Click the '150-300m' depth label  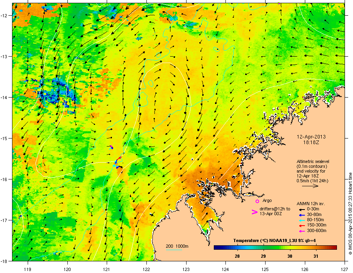[x=316, y=225]
